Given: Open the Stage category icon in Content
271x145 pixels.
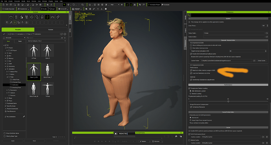Looking at the screenshot, I should [53, 17].
